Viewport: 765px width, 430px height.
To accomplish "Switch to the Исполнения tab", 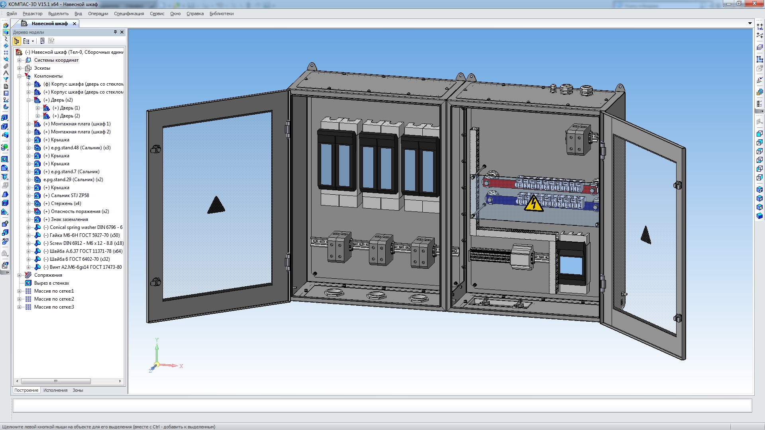I will [55, 390].
